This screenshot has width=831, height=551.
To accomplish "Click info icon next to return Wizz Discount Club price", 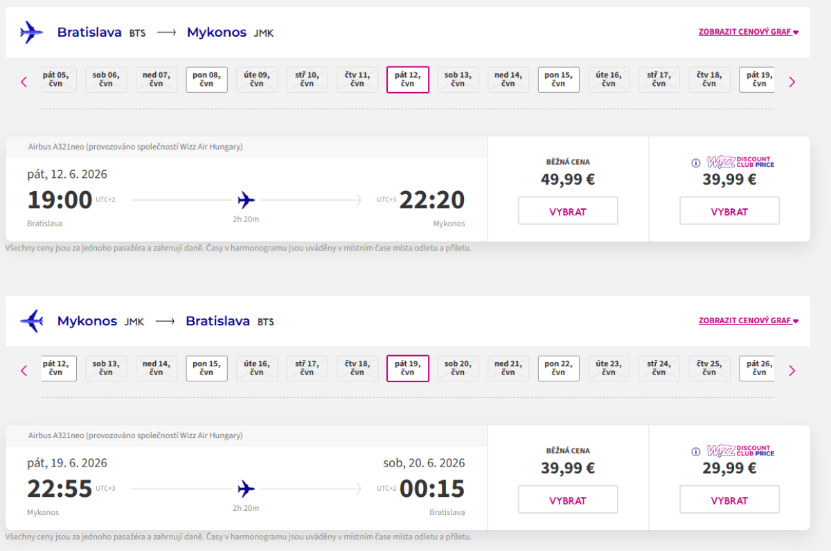I will (x=696, y=452).
